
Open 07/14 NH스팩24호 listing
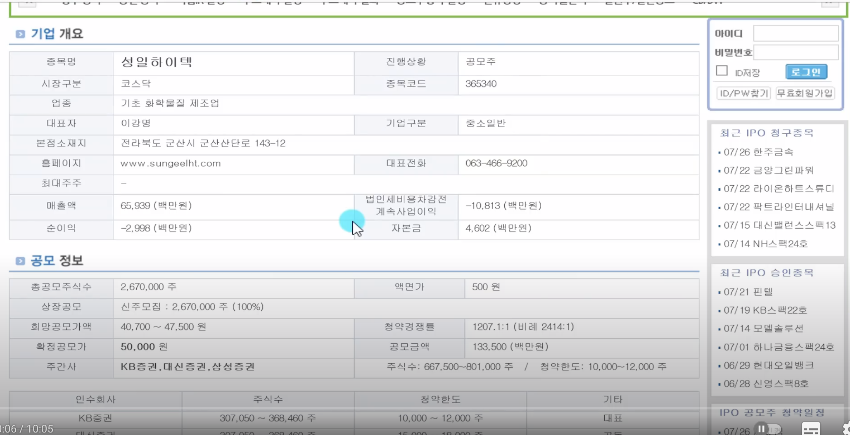765,244
